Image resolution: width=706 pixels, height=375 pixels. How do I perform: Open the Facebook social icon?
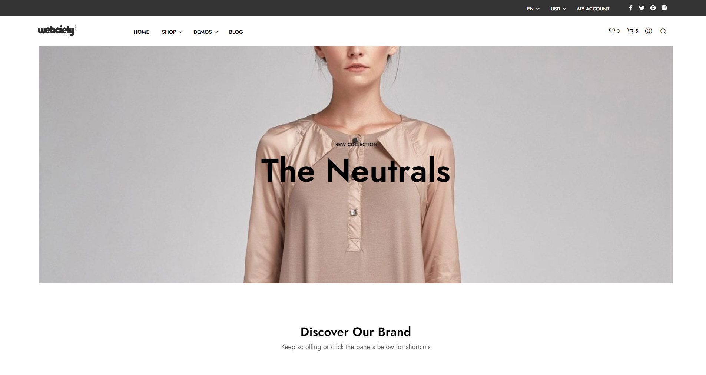(x=630, y=8)
